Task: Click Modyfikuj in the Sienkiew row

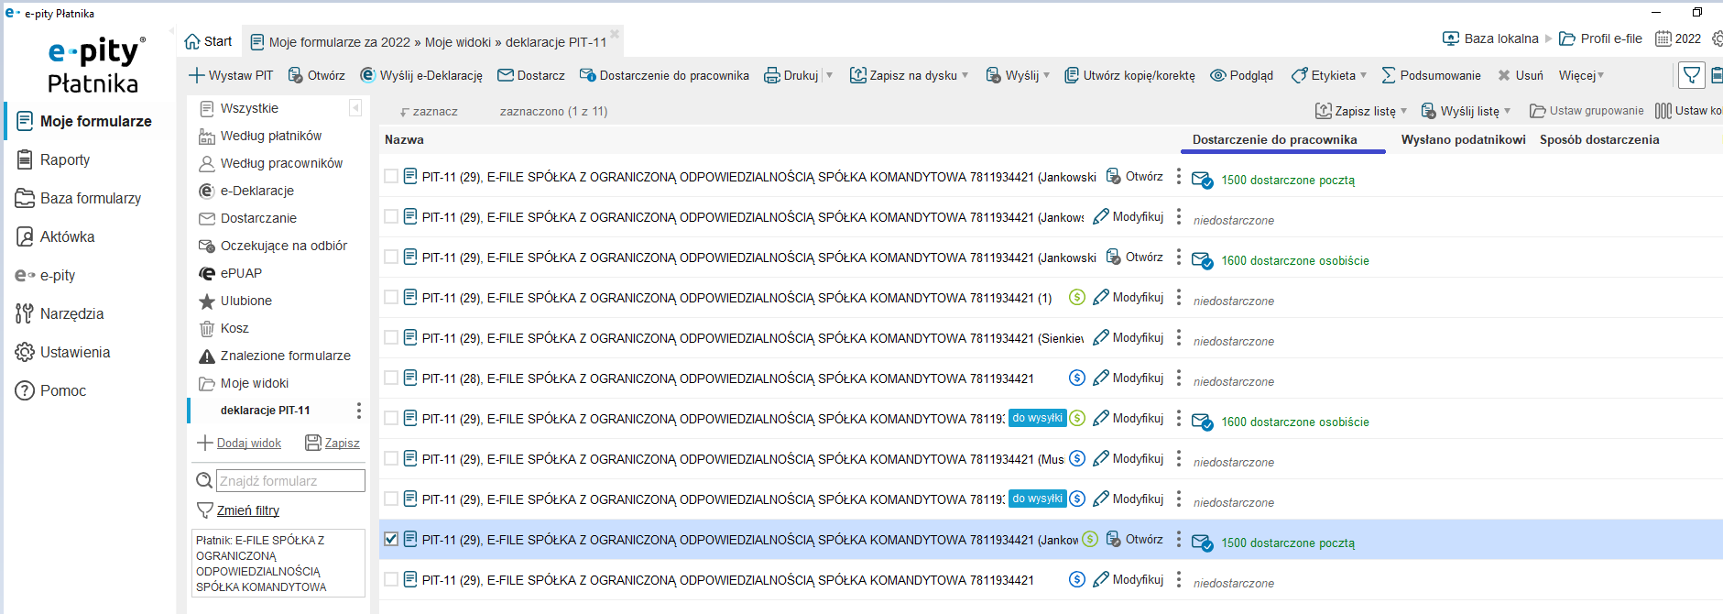Action: pos(1129,337)
